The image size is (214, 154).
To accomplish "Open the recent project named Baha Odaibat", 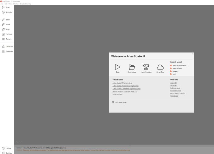I will [176, 69].
